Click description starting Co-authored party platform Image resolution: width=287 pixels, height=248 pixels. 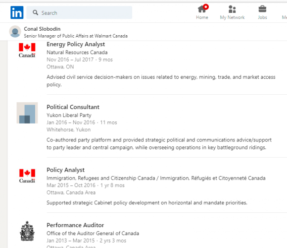(x=159, y=144)
